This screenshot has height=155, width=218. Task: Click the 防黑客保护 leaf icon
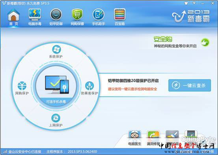(89, 86)
